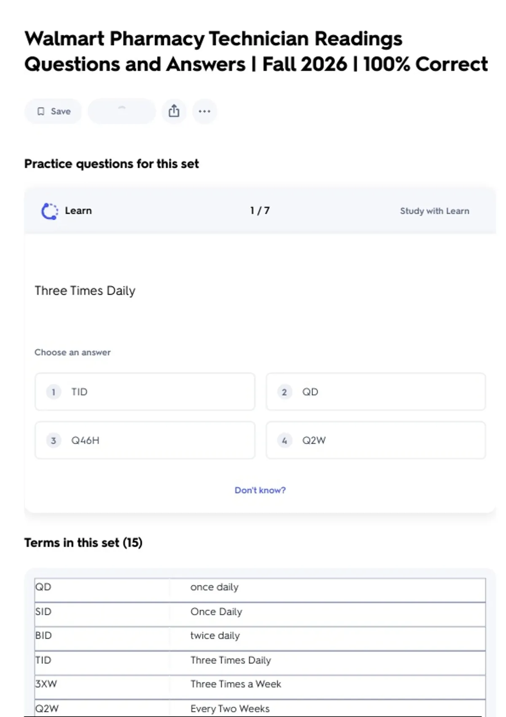The image size is (506, 717).
Task: Click the 3XW term row
Action: tap(260, 685)
